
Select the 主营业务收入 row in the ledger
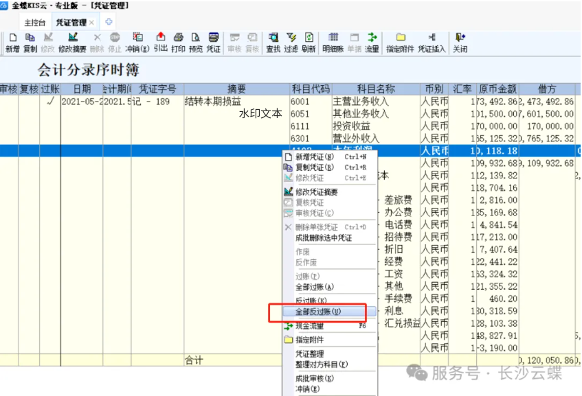[360, 102]
